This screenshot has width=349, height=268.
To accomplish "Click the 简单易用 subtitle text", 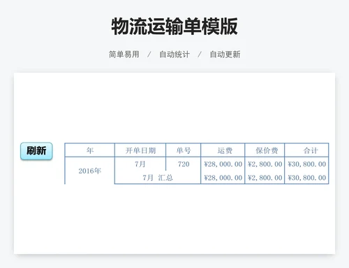I will (x=124, y=55).
